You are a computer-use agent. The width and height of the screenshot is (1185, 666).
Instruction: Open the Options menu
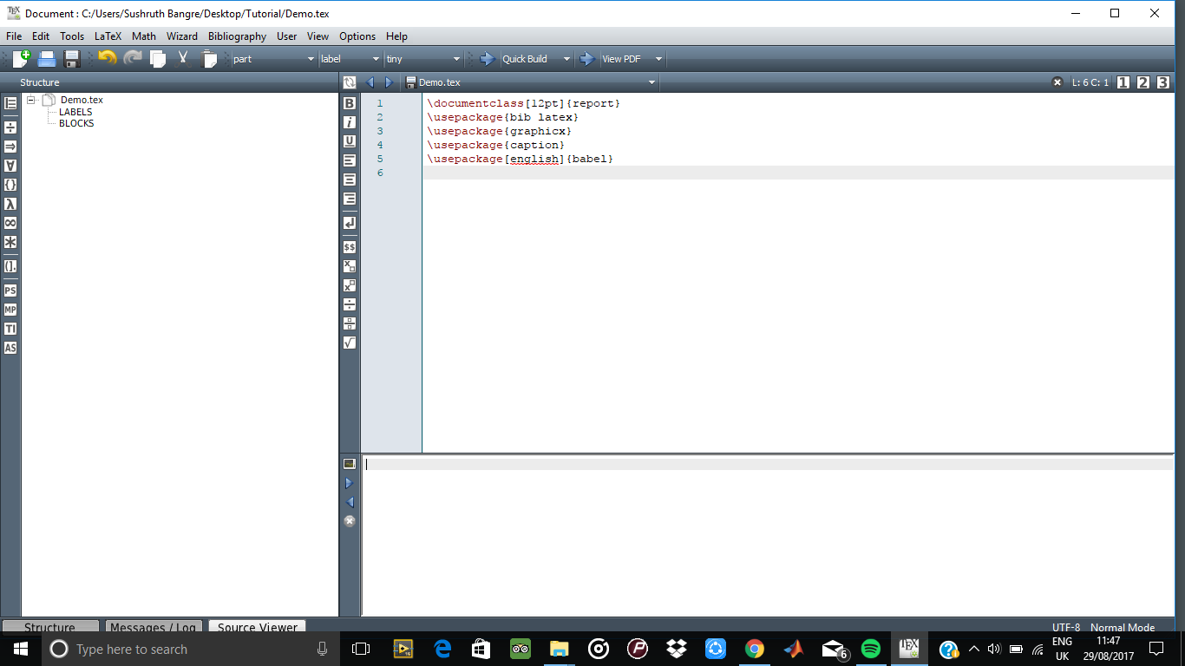(357, 36)
